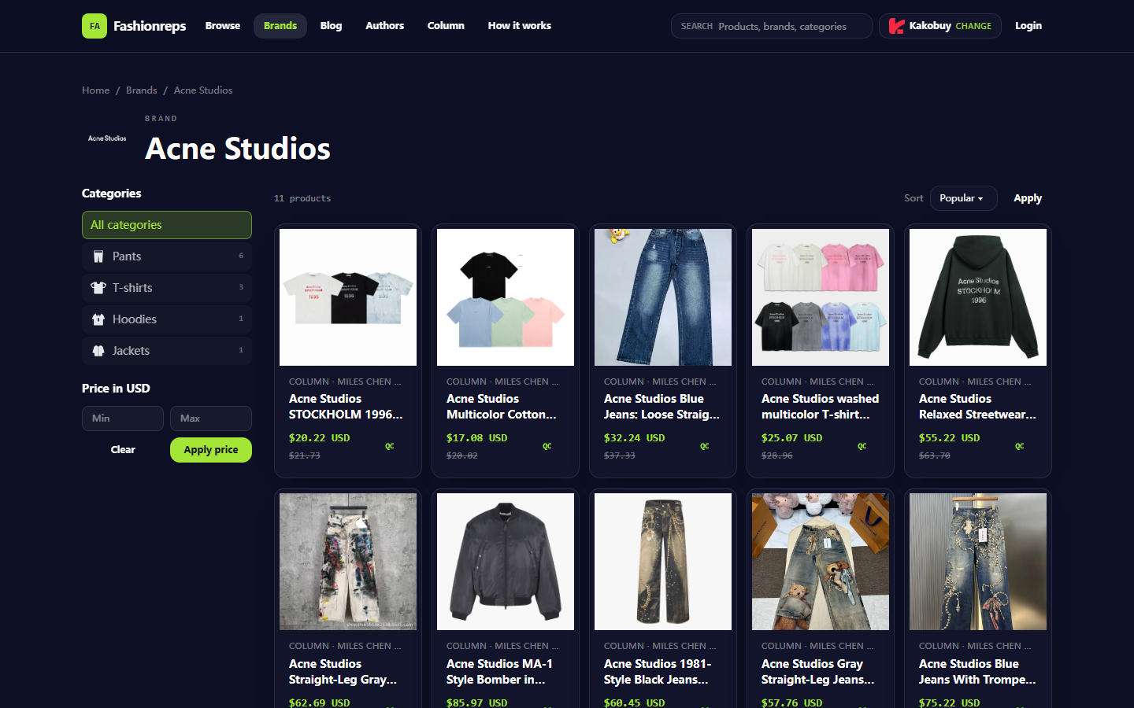
Task: Click the Apply price button
Action: [211, 450]
